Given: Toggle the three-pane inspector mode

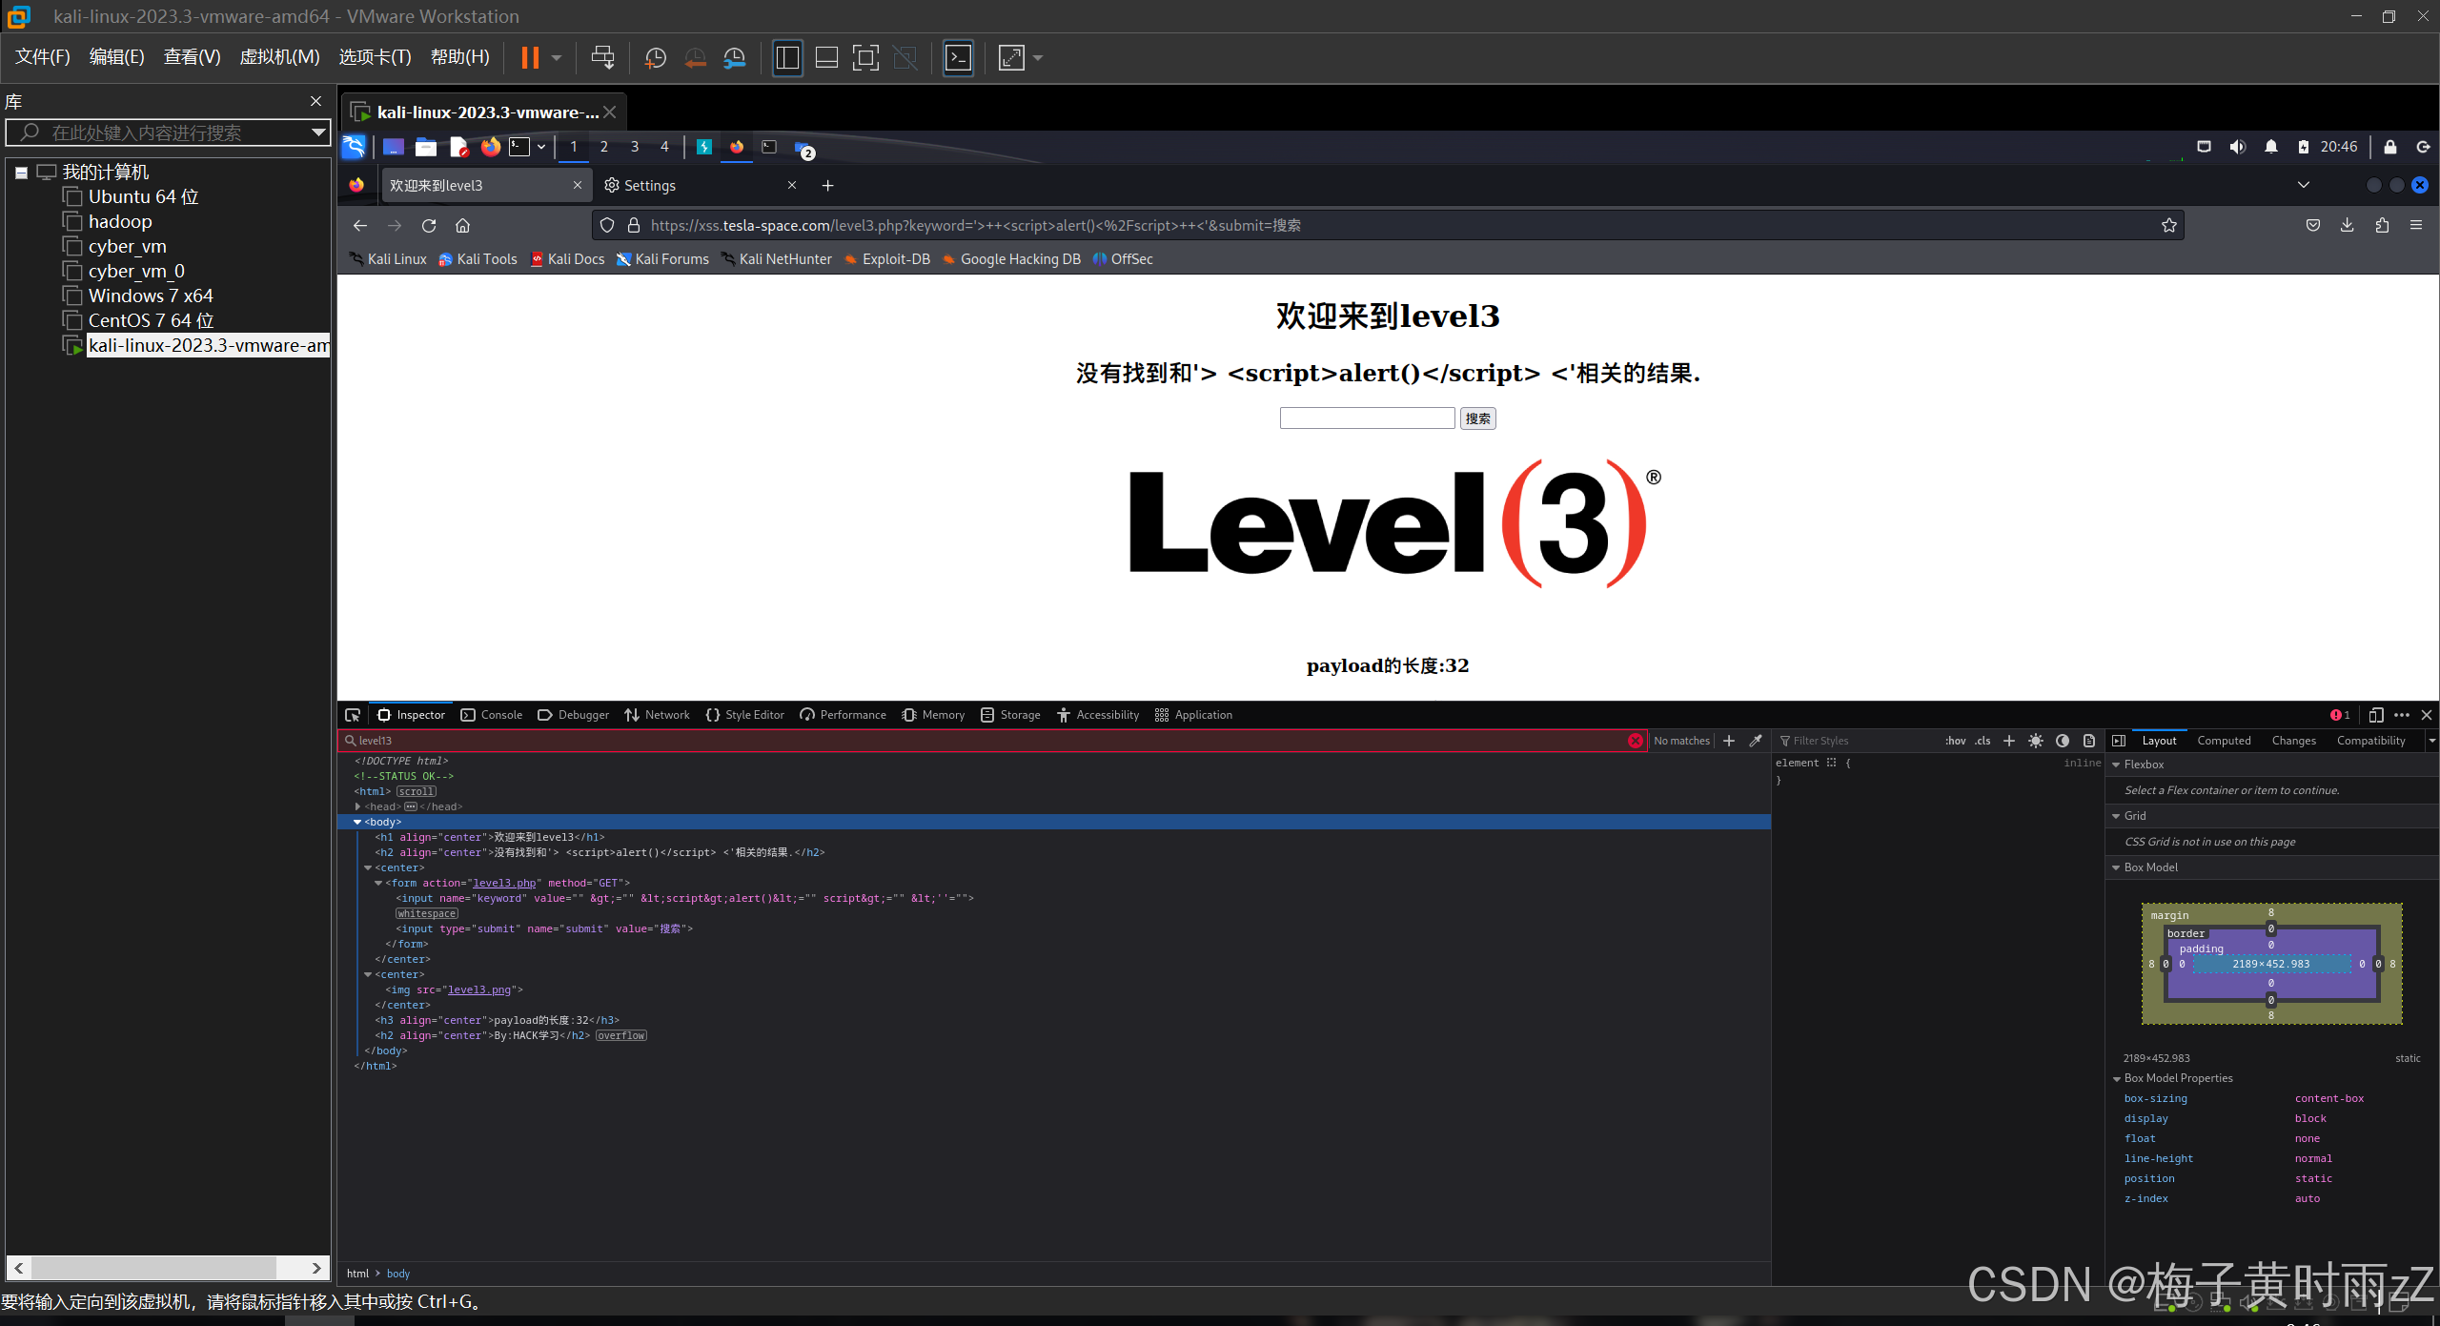Looking at the screenshot, I should [2119, 741].
